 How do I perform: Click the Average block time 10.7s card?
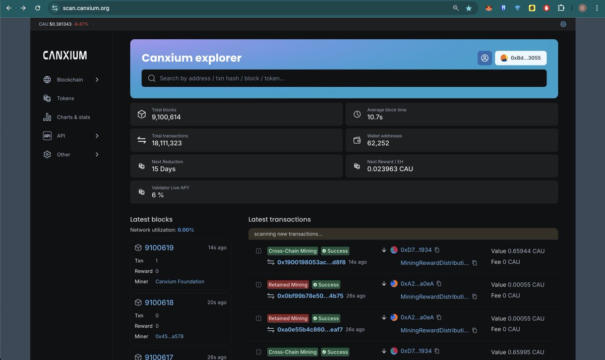452,114
